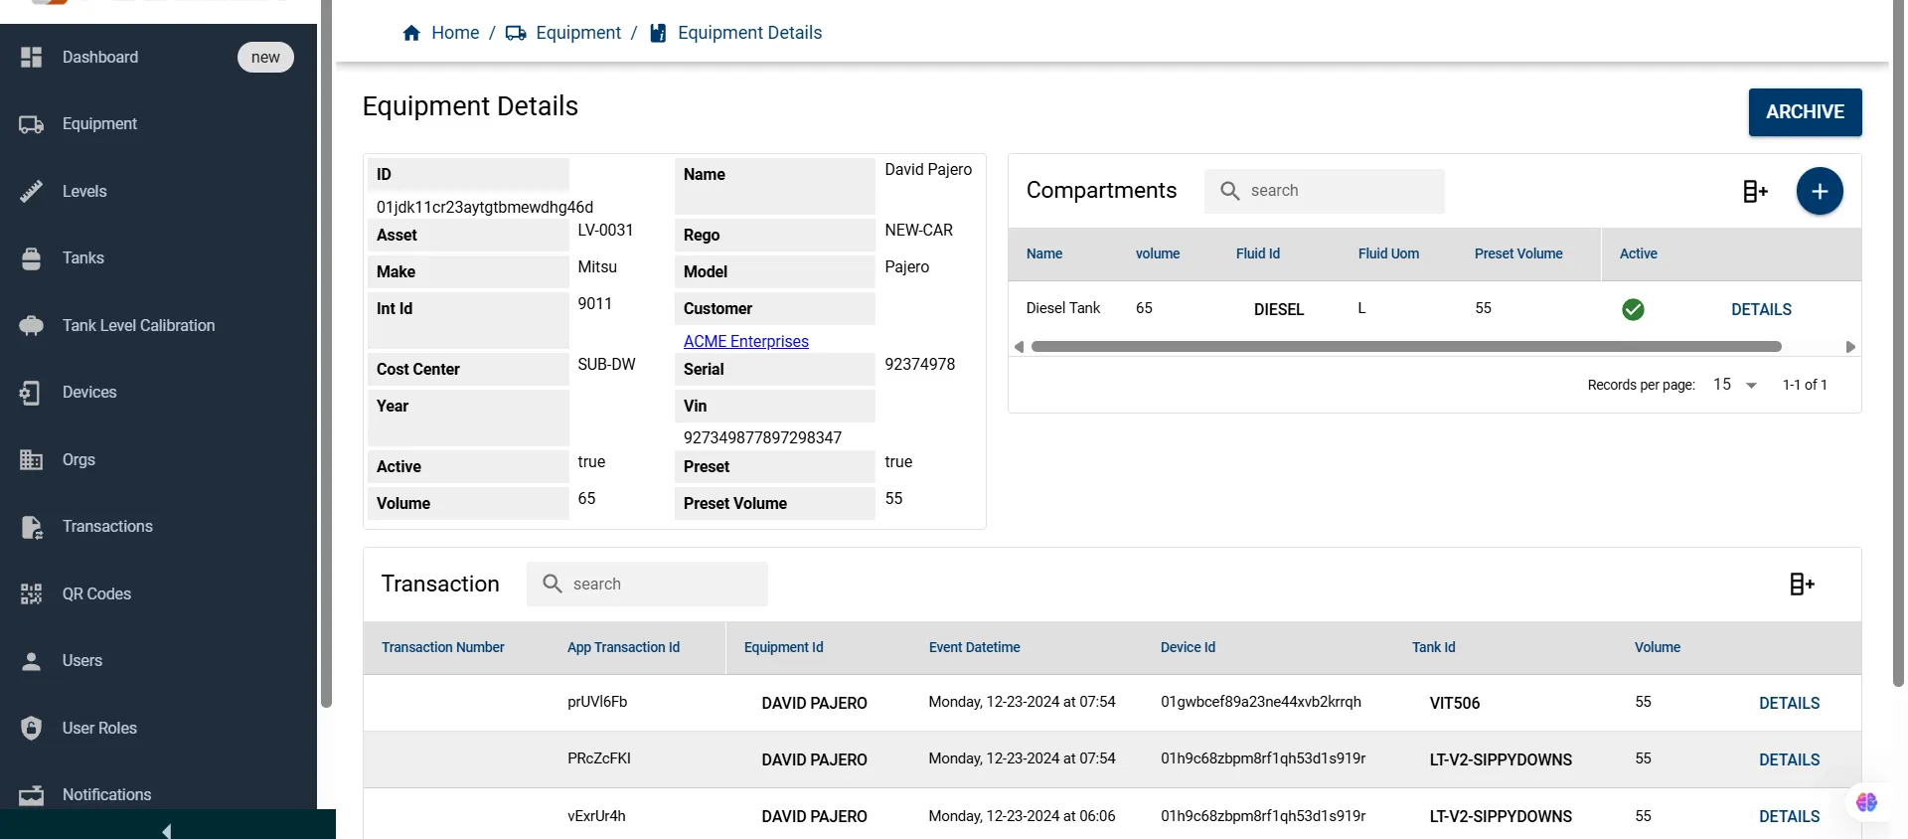
Task: Sort compartments by volume column
Action: click(x=1158, y=254)
